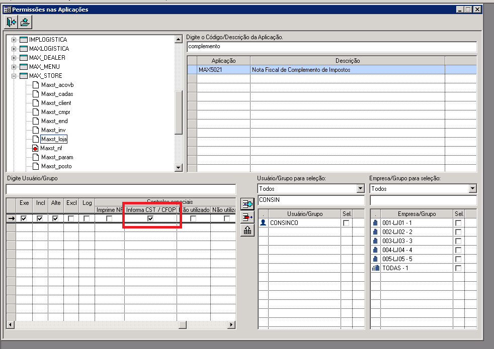The image size is (494, 349).
Task: Click the page icon of Maxst_acovb
Action: click(x=36, y=85)
